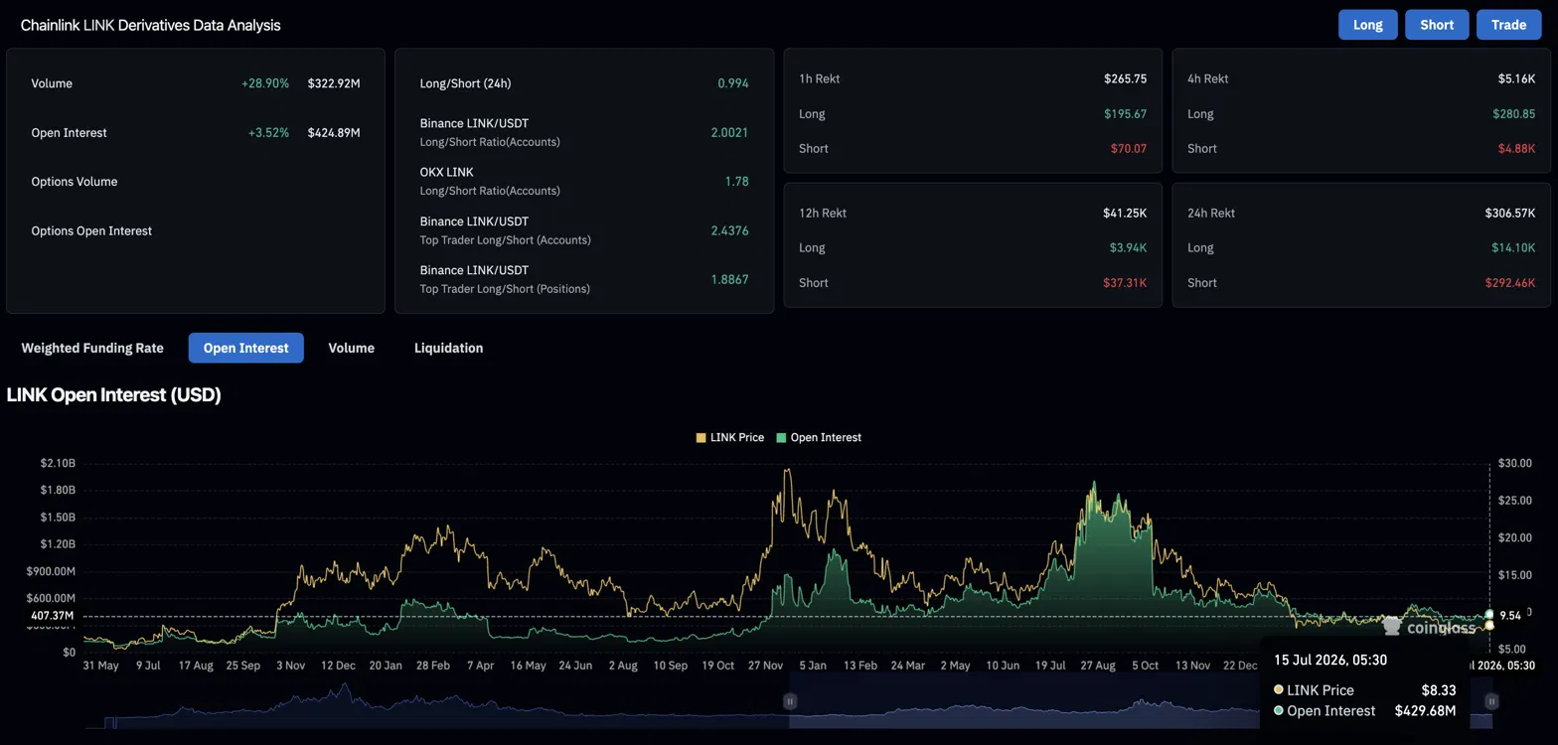This screenshot has width=1558, height=745.
Task: Click the 4h Short value $4.88K
Action: (1516, 148)
